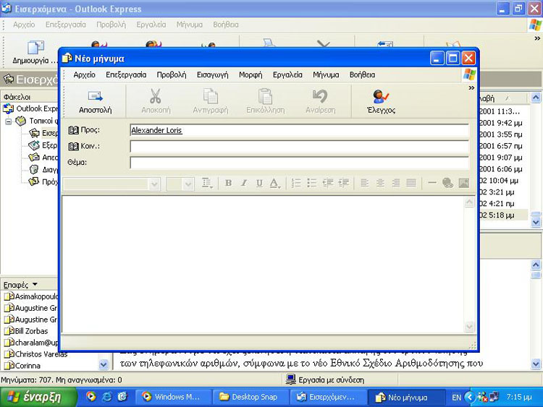Click Δημιουργία button in Outlook Express toolbar

coord(35,52)
